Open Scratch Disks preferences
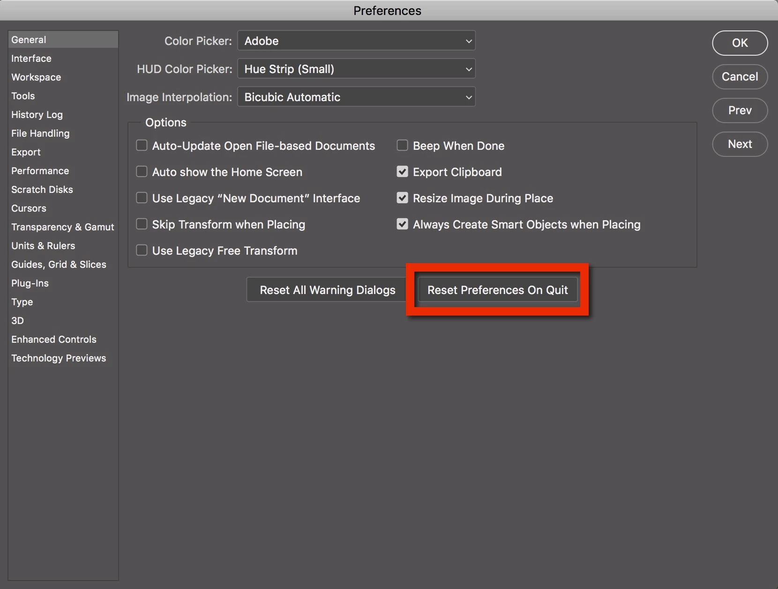This screenshot has height=589, width=778. (63, 190)
